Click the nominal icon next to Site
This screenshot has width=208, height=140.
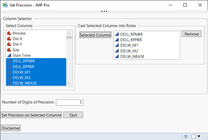9,50
